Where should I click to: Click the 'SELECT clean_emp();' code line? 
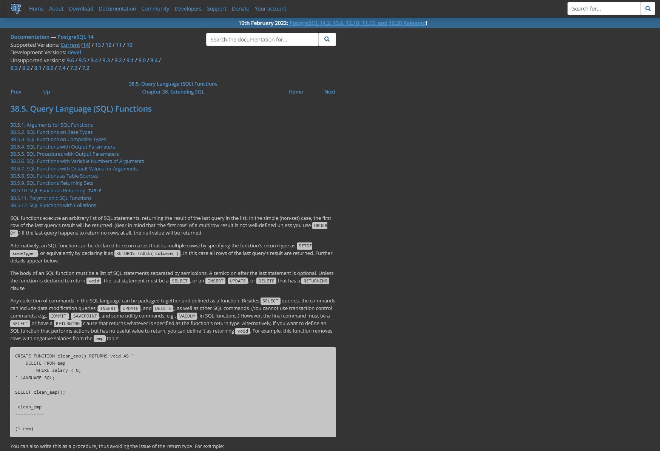pyautogui.click(x=40, y=392)
